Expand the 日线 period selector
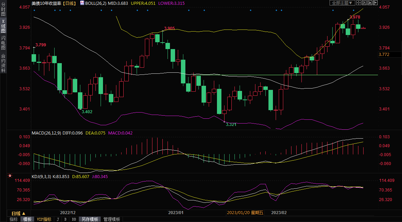This screenshot has width=402, height=222. tap(19, 213)
